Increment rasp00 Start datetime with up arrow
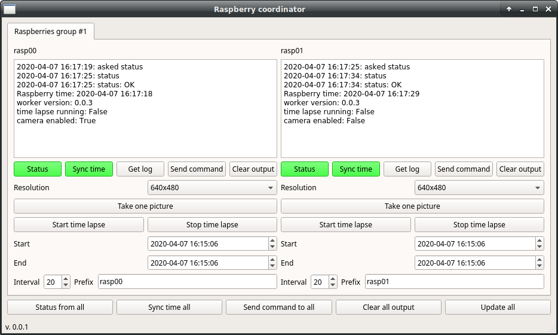Screen dimensions: 558x335 point(272,240)
